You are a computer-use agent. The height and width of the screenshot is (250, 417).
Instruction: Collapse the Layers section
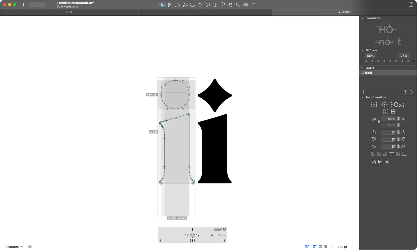click(362, 68)
